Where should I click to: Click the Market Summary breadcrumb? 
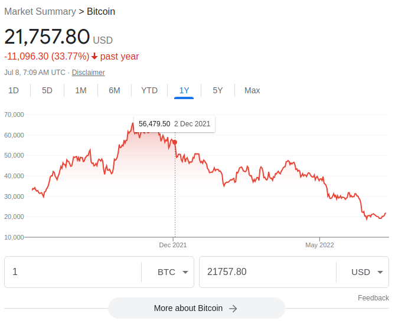click(40, 12)
